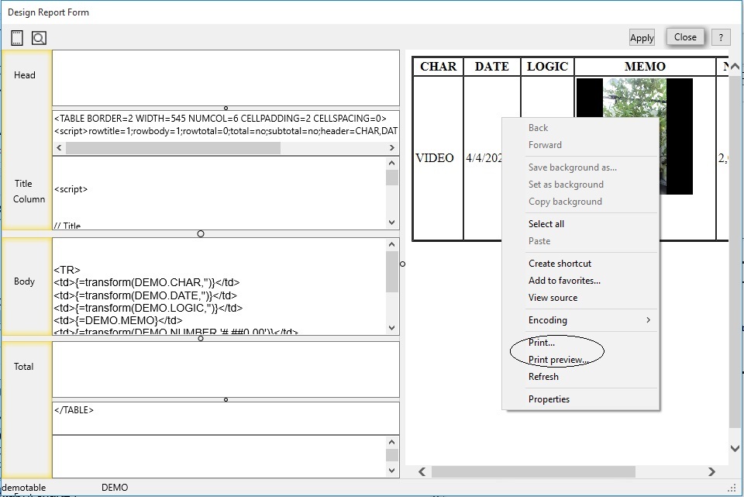Screen dimensions: 744x497
Task: Select the Body section label
Action: [25, 281]
